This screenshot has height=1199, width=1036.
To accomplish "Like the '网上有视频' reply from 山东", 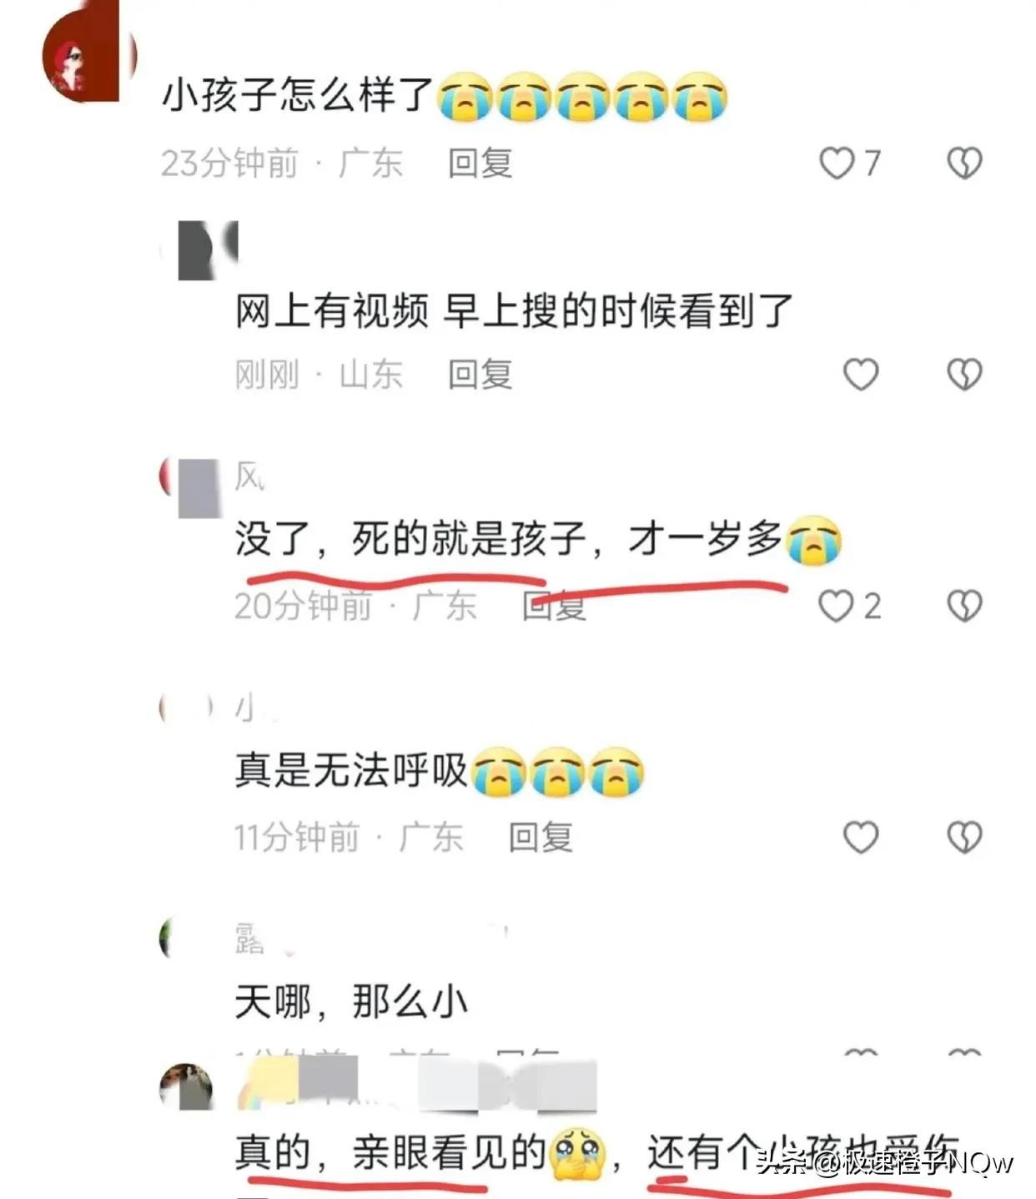I will (x=861, y=375).
